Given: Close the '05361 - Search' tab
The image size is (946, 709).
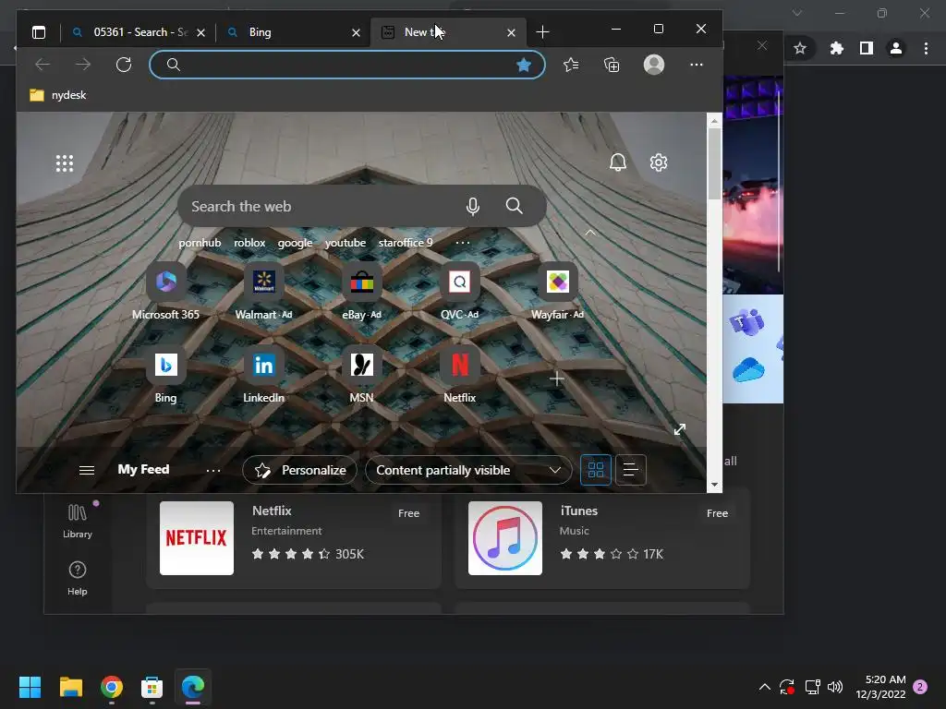Looking at the screenshot, I should (x=200, y=32).
